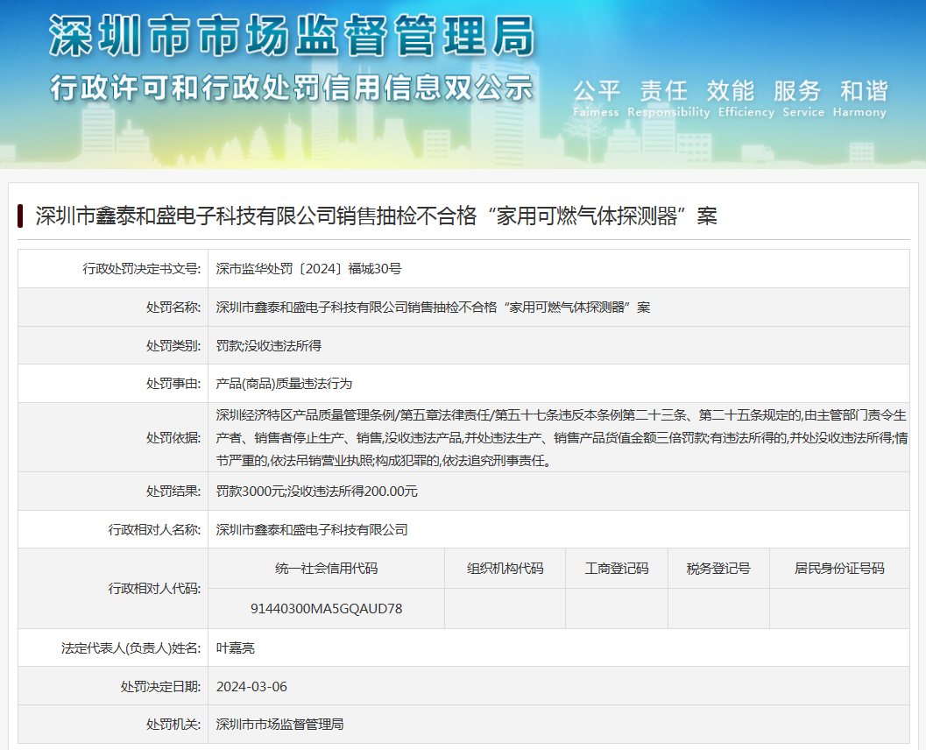Click the 处罚名称 label

pos(173,307)
